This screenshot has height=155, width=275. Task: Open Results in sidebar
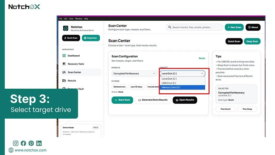tap(81, 81)
